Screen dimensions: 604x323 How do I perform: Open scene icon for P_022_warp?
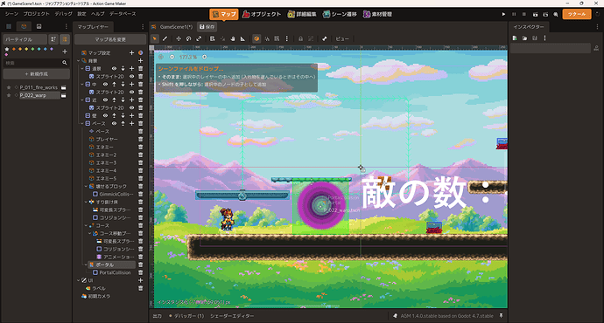pyautogui.click(x=64, y=95)
